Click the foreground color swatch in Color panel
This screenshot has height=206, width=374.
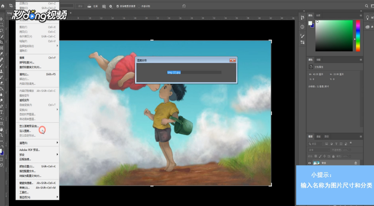coord(310,23)
